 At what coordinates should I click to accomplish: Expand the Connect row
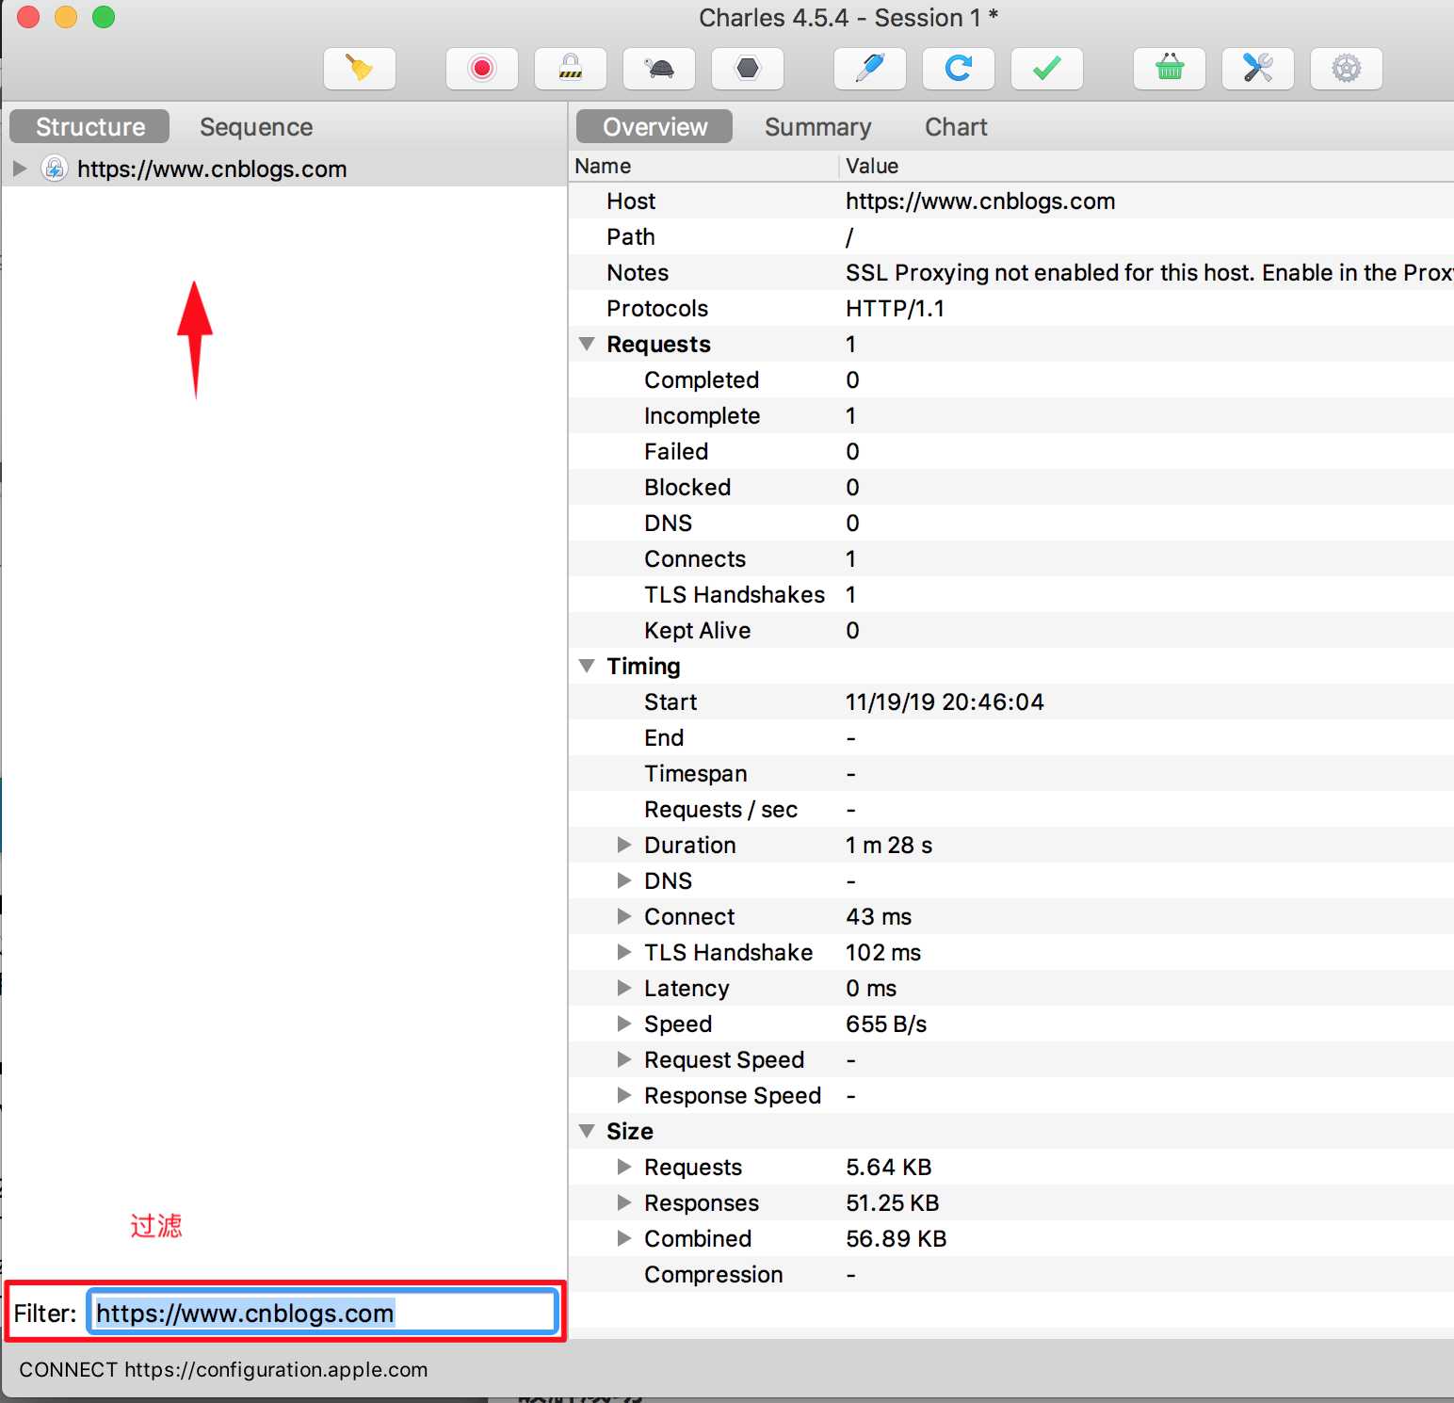pyautogui.click(x=623, y=916)
